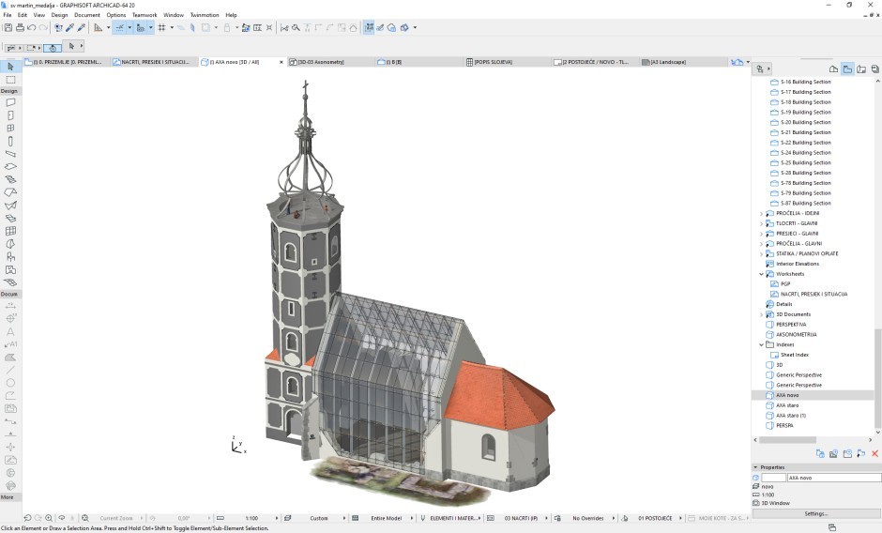
Task: Collapse the Worksheets tree folder
Action: (761, 274)
